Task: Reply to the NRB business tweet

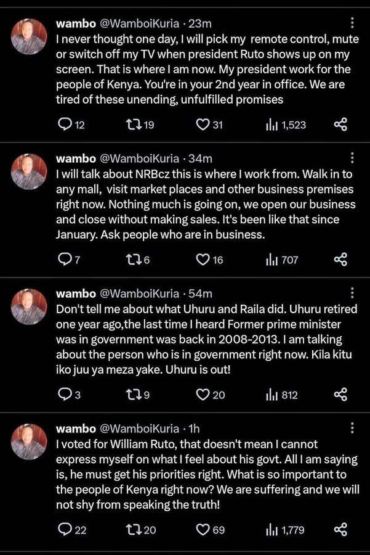Action: point(65,260)
